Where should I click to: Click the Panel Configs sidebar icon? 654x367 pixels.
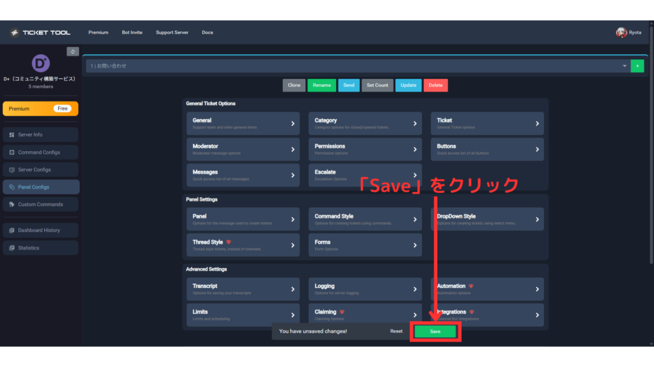tap(11, 187)
